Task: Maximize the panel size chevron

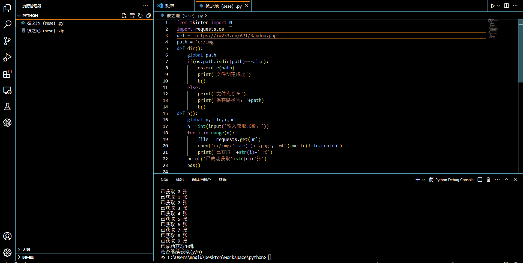Action: pos(506,180)
